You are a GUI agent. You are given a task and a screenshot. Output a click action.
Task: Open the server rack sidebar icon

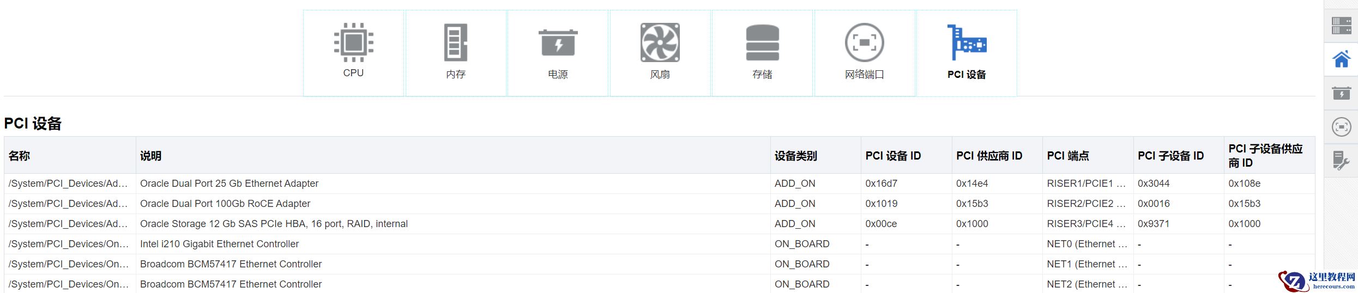[x=1341, y=26]
